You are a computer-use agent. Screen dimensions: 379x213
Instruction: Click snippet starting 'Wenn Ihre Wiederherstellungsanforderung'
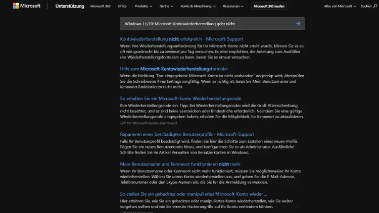(212, 51)
